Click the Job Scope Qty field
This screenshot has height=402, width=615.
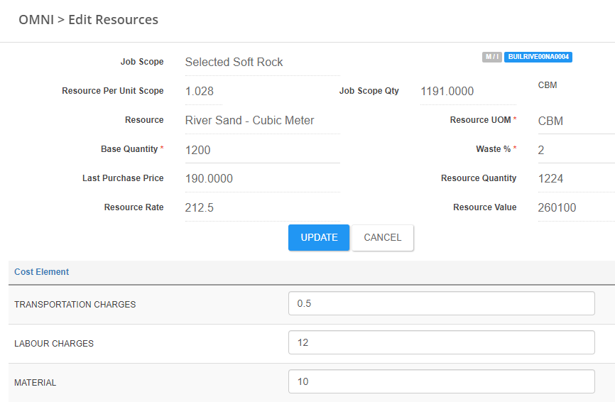[x=467, y=92]
